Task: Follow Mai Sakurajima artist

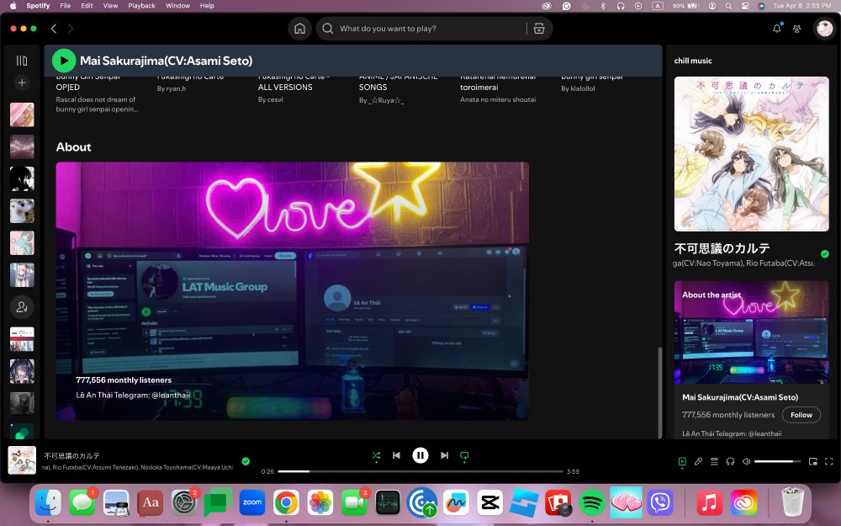Action: 801,415
